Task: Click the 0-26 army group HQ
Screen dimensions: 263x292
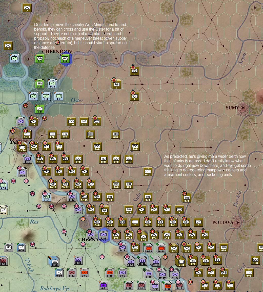Action: [x=9, y=248]
